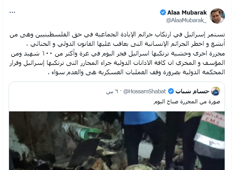The image size is (234, 170).
Task: Open the quoted tweet text صورة من المجزرة
Action: pyautogui.click(x=187, y=102)
